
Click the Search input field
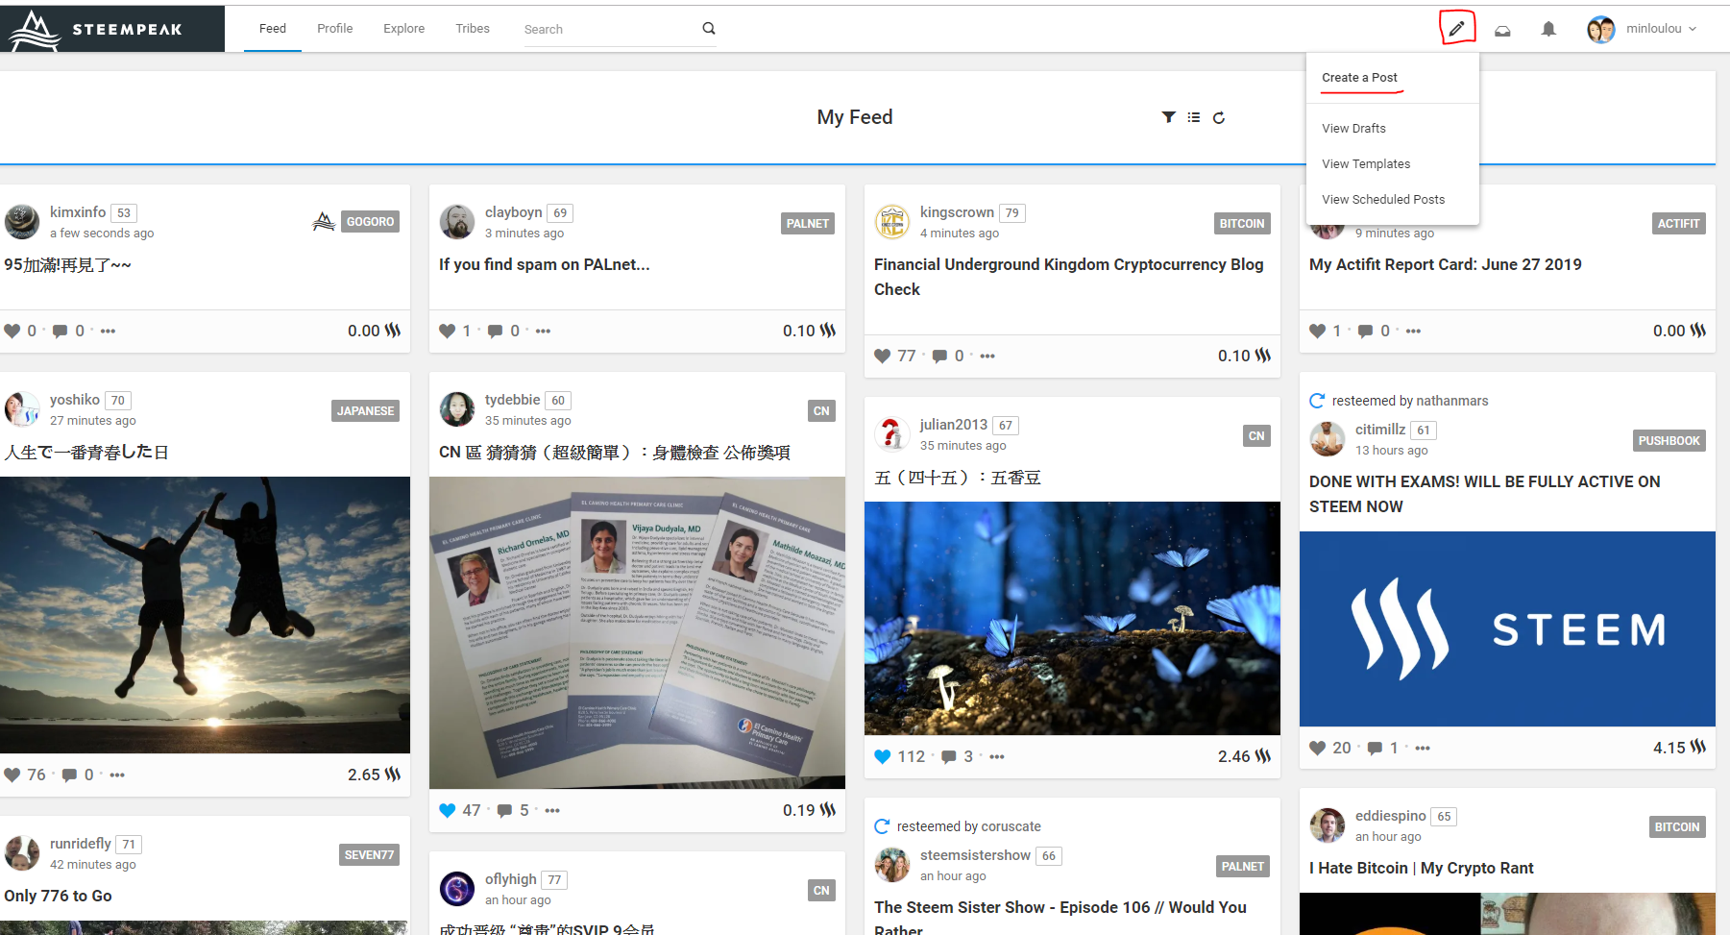click(608, 30)
